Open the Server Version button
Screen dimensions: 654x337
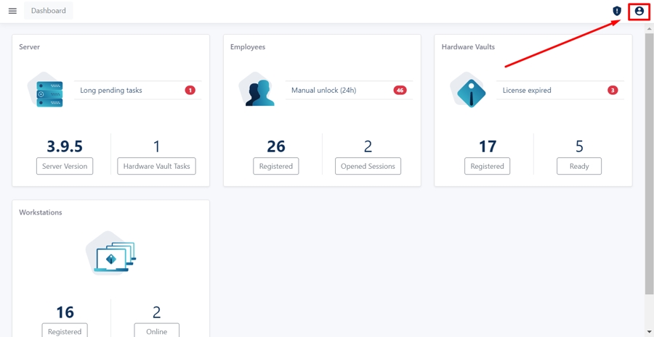click(65, 166)
